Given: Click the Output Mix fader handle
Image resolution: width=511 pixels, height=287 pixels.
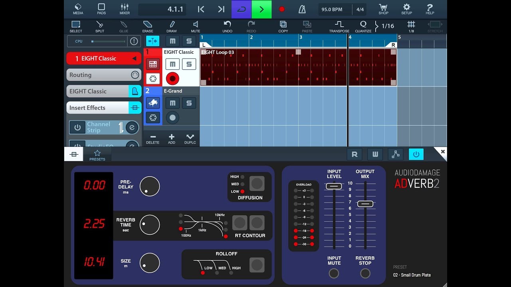Looking at the screenshot, I should click(x=365, y=204).
